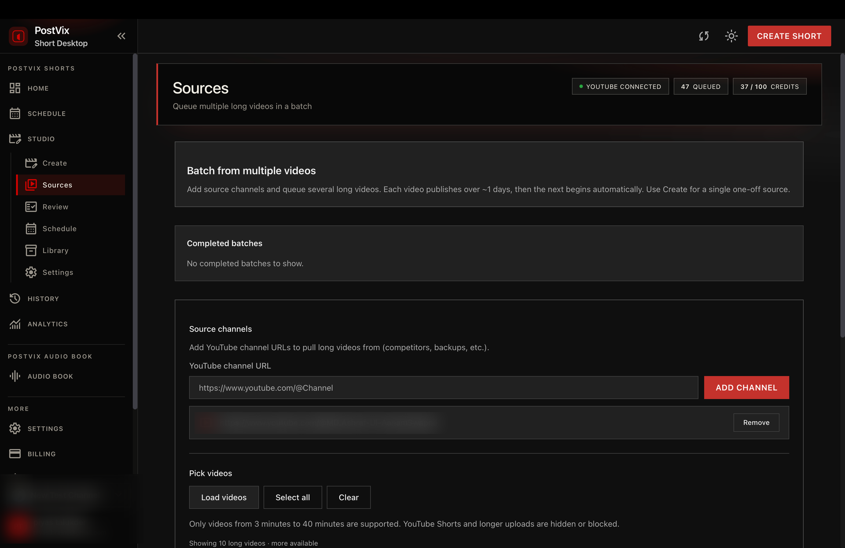Open the Review sub-item
845x548 pixels.
(55, 207)
